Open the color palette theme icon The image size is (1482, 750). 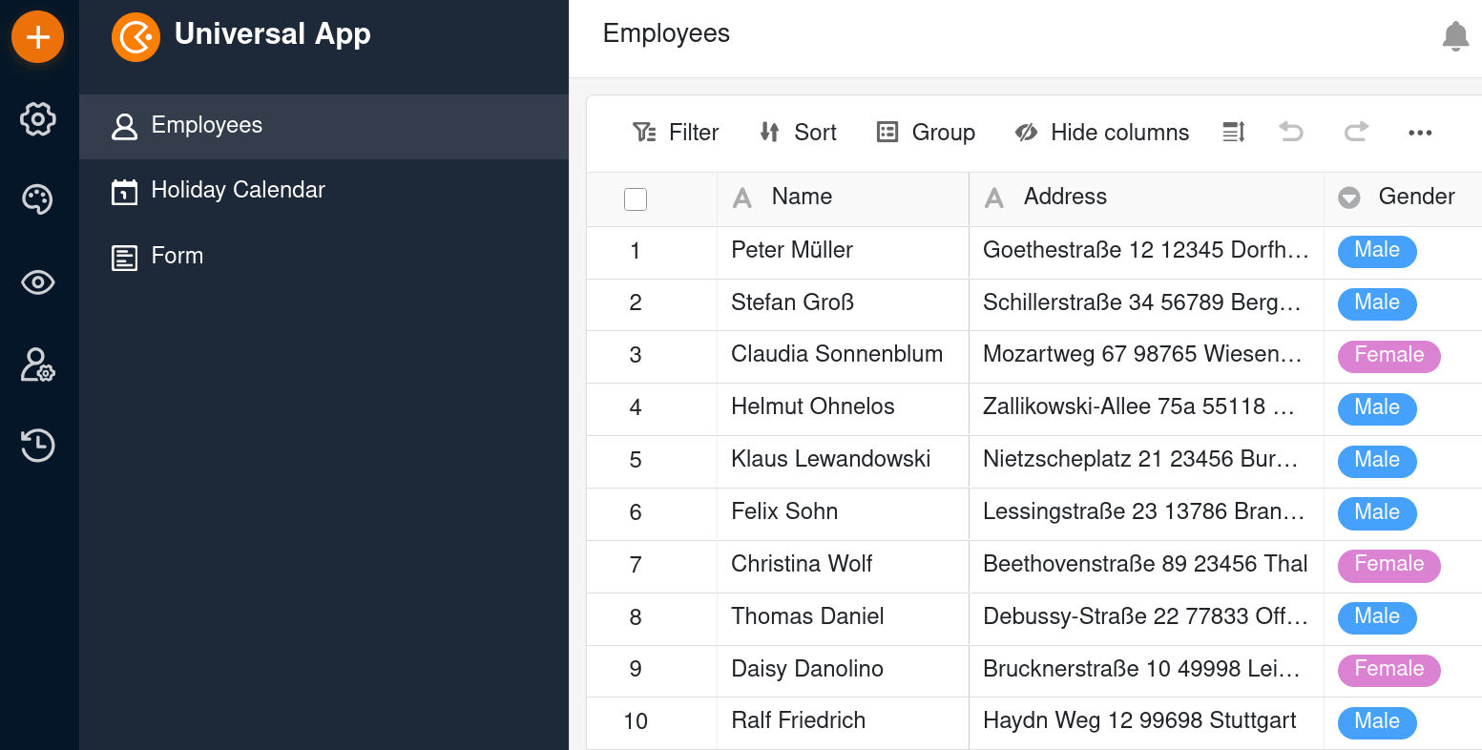click(x=38, y=199)
